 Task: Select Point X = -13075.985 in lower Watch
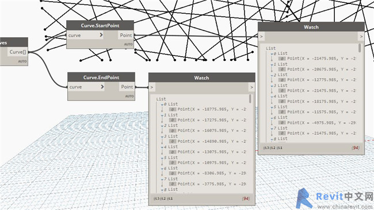pyautogui.click(x=212, y=151)
